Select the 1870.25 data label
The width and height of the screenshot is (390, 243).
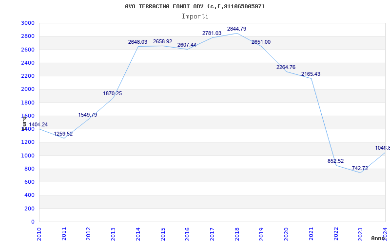click(x=113, y=93)
